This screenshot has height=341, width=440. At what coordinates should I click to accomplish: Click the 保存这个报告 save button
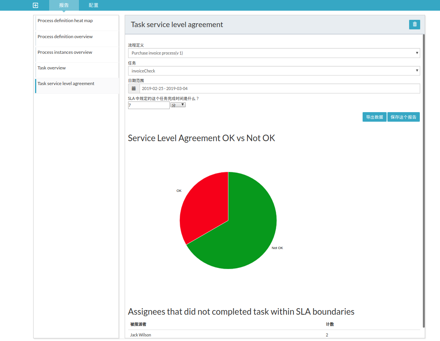click(403, 117)
